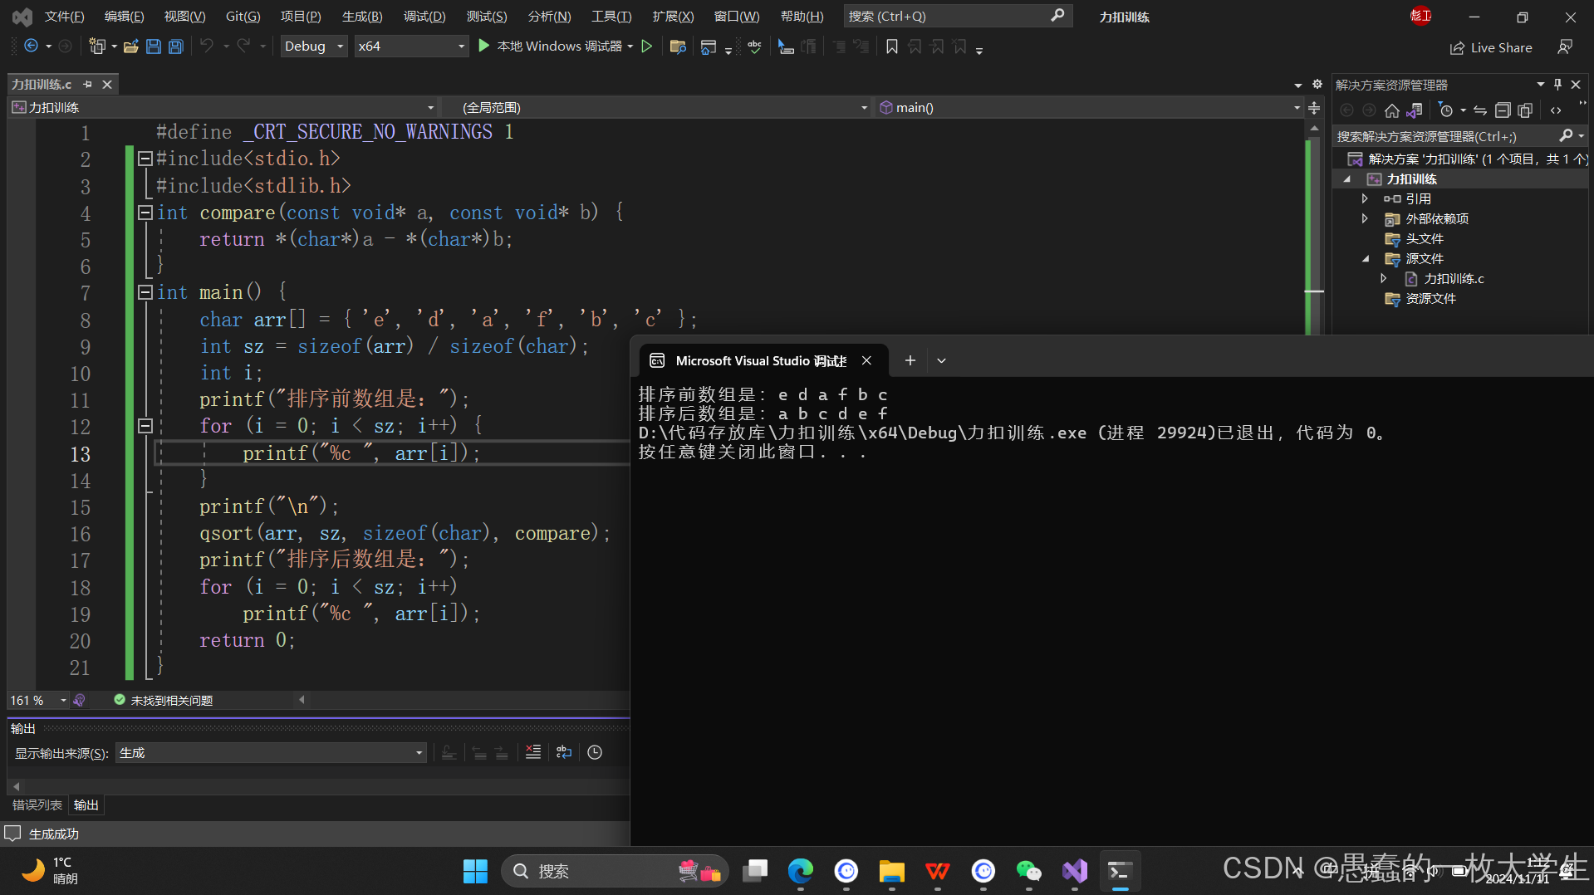
Task: Switch to the 错误列表 tab
Action: coord(37,805)
